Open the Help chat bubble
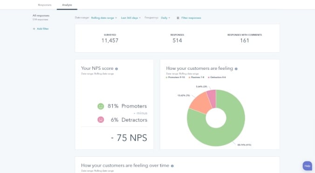The height and width of the screenshot is (173, 315). click(308, 166)
